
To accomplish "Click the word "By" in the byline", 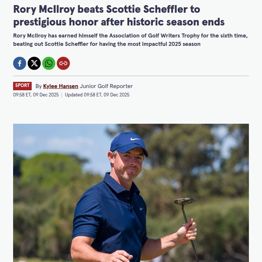I will click(39, 86).
